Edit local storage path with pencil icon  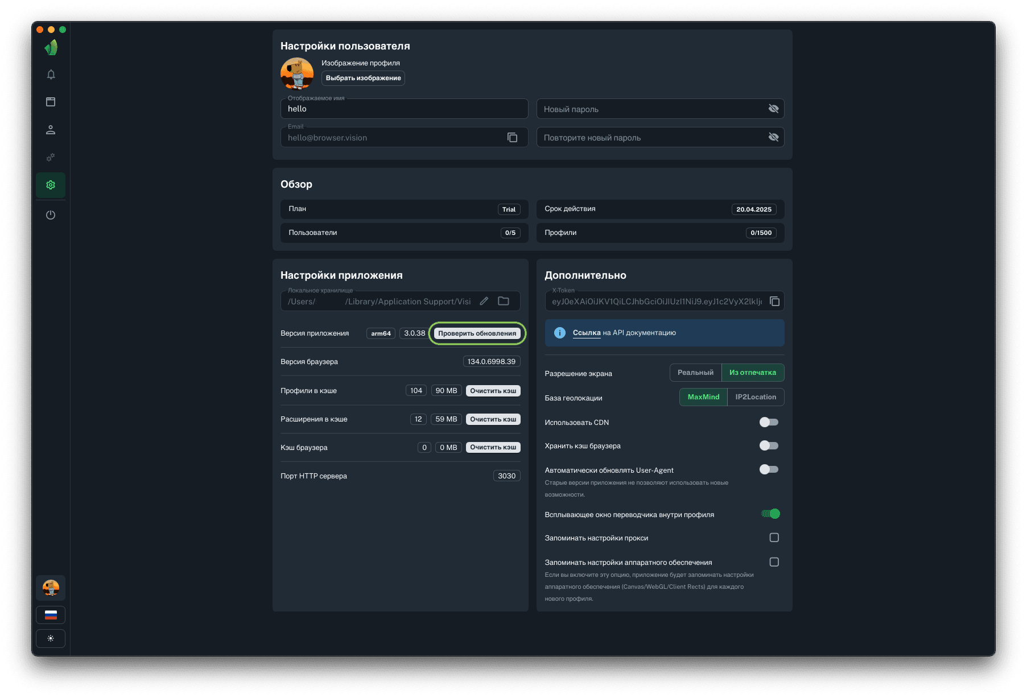click(x=484, y=301)
